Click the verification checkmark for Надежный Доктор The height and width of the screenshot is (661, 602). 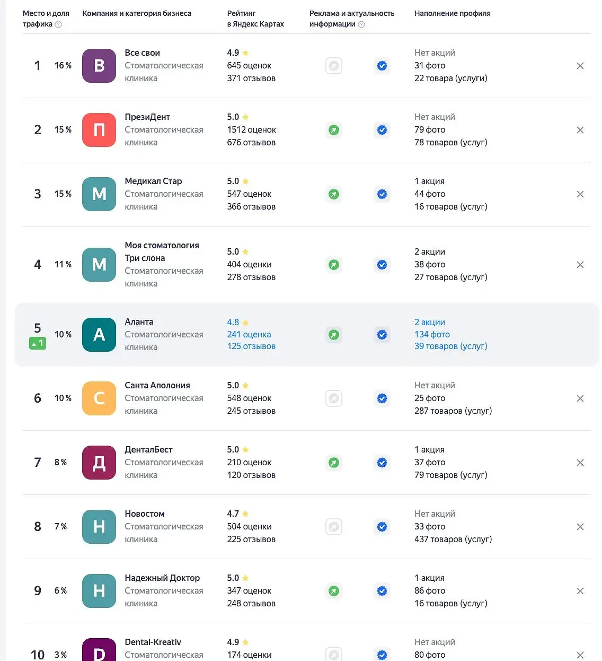[x=382, y=591]
